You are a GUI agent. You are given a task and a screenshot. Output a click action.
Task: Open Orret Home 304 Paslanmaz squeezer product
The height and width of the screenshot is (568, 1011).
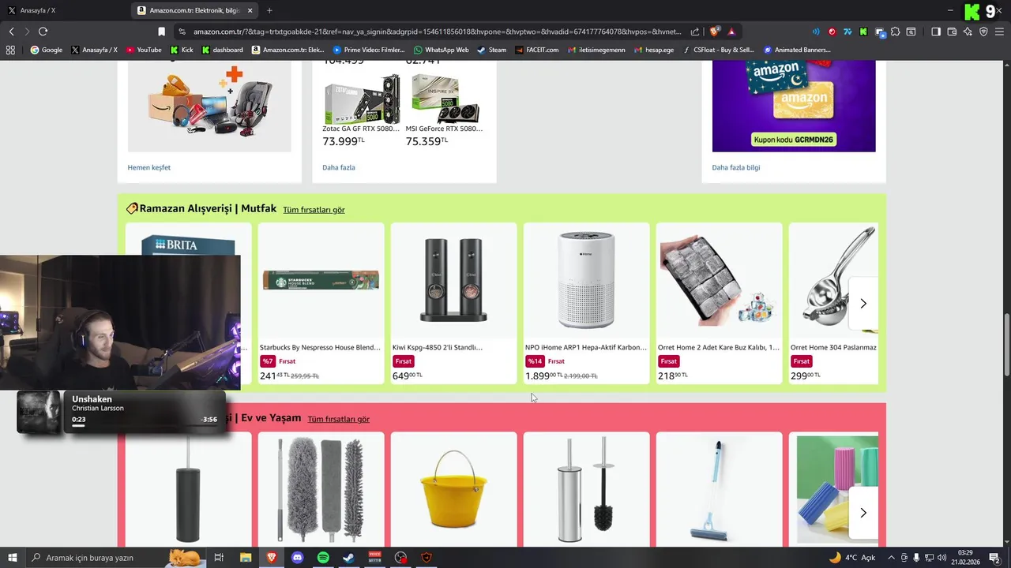(x=833, y=304)
